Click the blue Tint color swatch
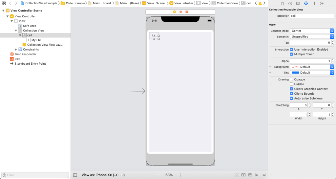This screenshot has height=179, width=336. pos(296,73)
